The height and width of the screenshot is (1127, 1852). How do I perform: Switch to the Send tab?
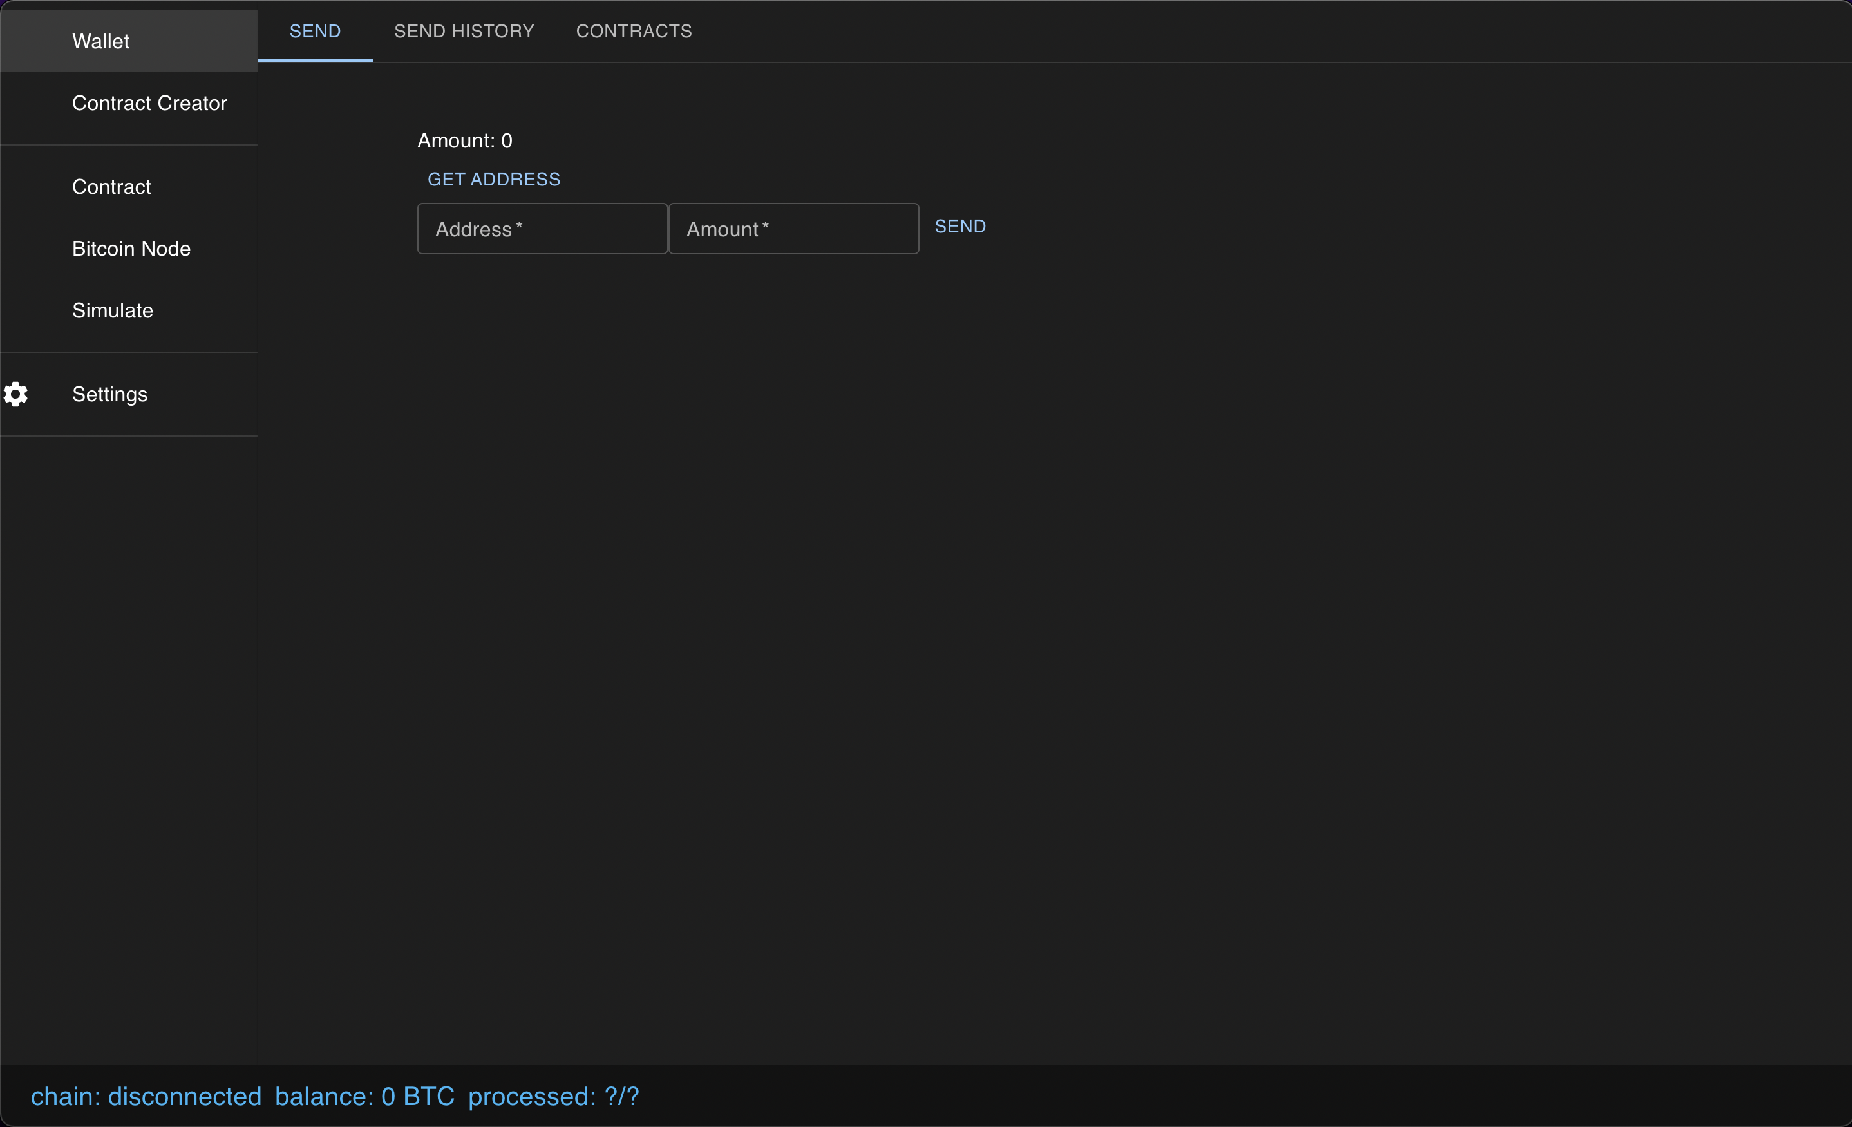click(315, 31)
